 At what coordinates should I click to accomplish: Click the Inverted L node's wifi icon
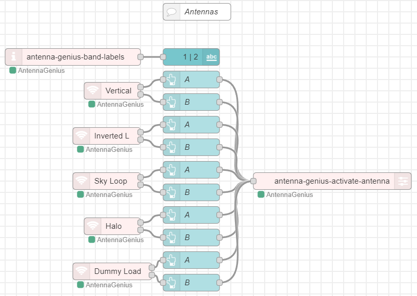coord(82,136)
